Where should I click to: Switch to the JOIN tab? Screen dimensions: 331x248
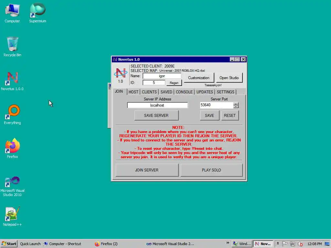pos(119,91)
